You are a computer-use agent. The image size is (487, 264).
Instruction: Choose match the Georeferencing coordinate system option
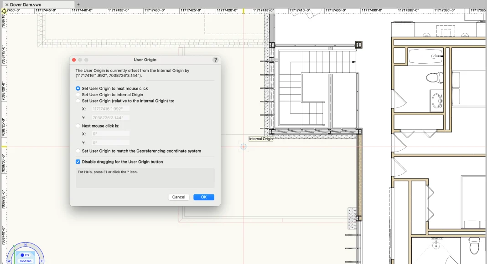(x=78, y=151)
